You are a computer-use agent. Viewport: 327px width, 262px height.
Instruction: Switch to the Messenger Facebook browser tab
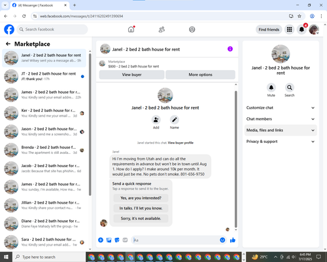40,5
